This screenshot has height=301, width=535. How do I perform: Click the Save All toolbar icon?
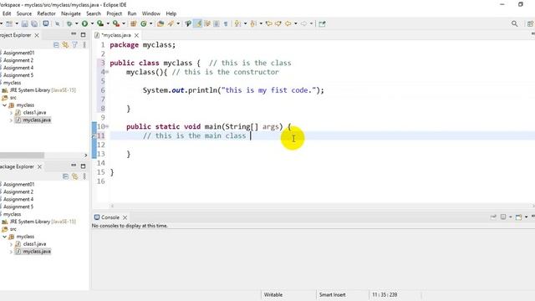pyautogui.click(x=34, y=24)
